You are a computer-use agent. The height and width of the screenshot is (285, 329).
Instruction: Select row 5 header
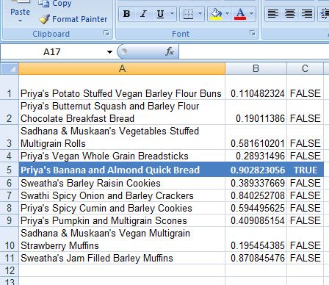tap(10, 170)
